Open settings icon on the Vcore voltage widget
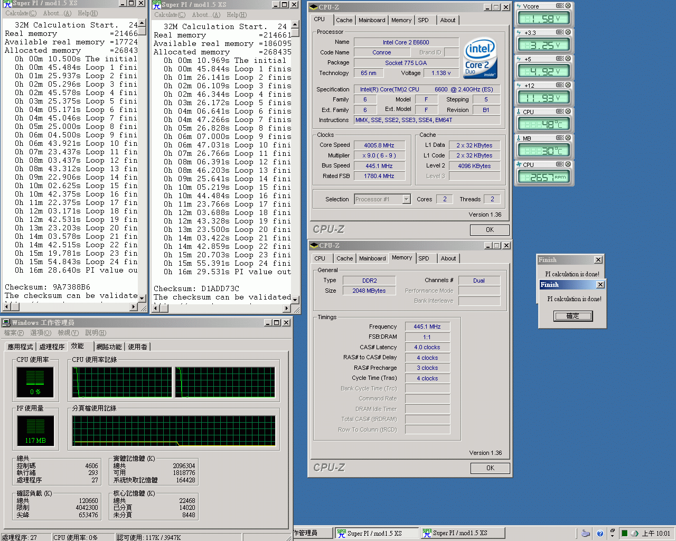The height and width of the screenshot is (541, 676). (560, 6)
